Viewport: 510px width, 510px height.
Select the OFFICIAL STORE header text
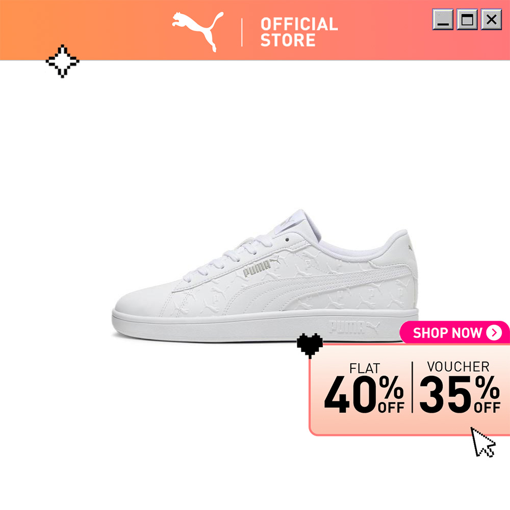click(x=299, y=32)
